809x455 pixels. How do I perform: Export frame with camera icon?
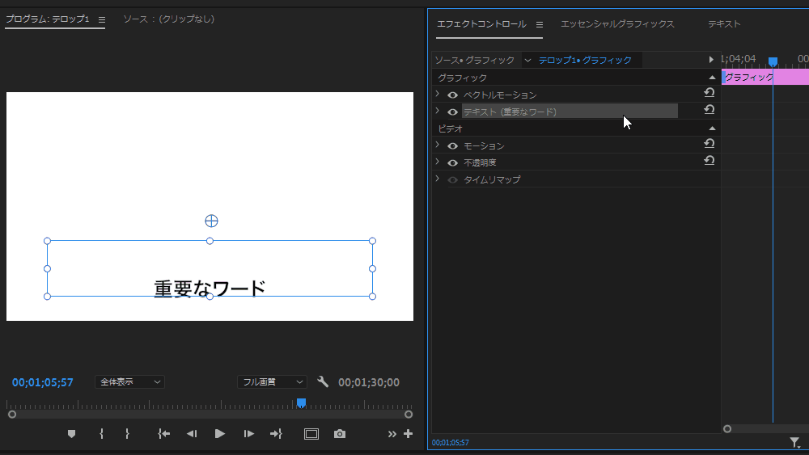click(340, 434)
